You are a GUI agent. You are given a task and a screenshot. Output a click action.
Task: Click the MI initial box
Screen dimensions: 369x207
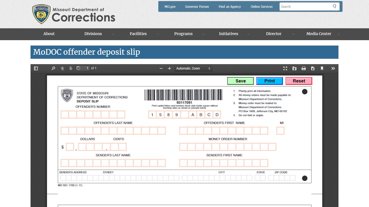(x=280, y=131)
